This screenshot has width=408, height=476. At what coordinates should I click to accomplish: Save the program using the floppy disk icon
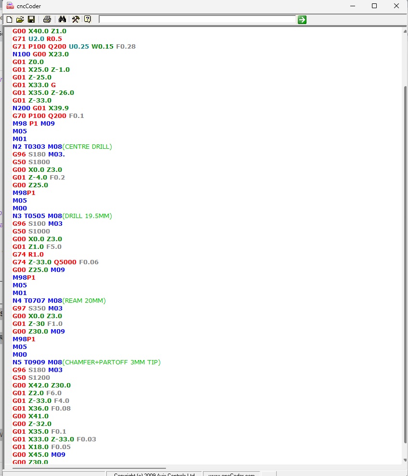(x=31, y=20)
